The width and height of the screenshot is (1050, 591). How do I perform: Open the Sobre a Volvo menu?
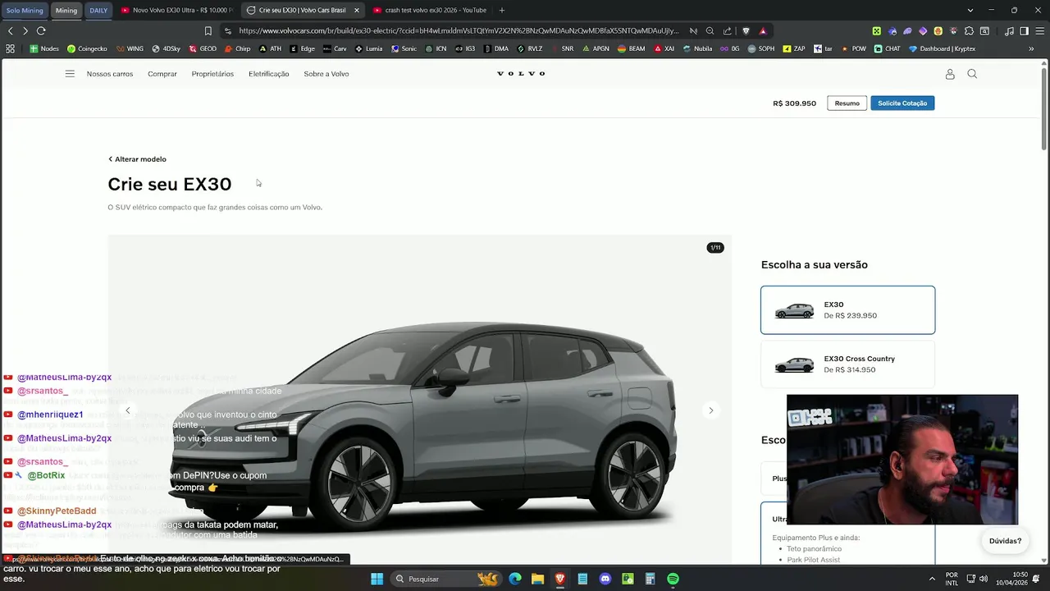point(326,74)
